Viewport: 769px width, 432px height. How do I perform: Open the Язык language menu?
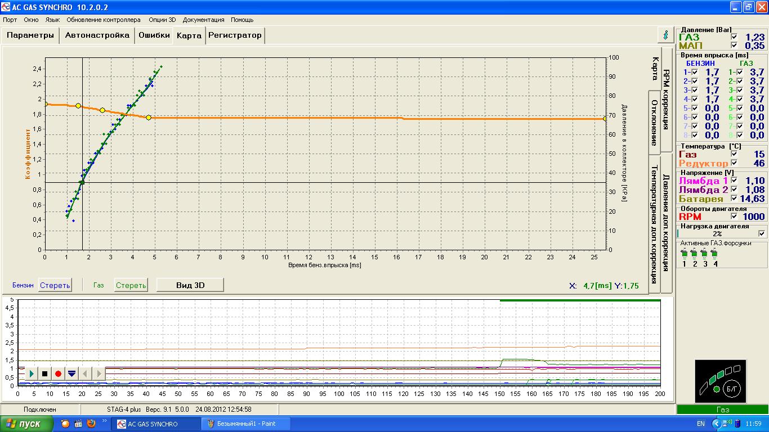point(52,20)
